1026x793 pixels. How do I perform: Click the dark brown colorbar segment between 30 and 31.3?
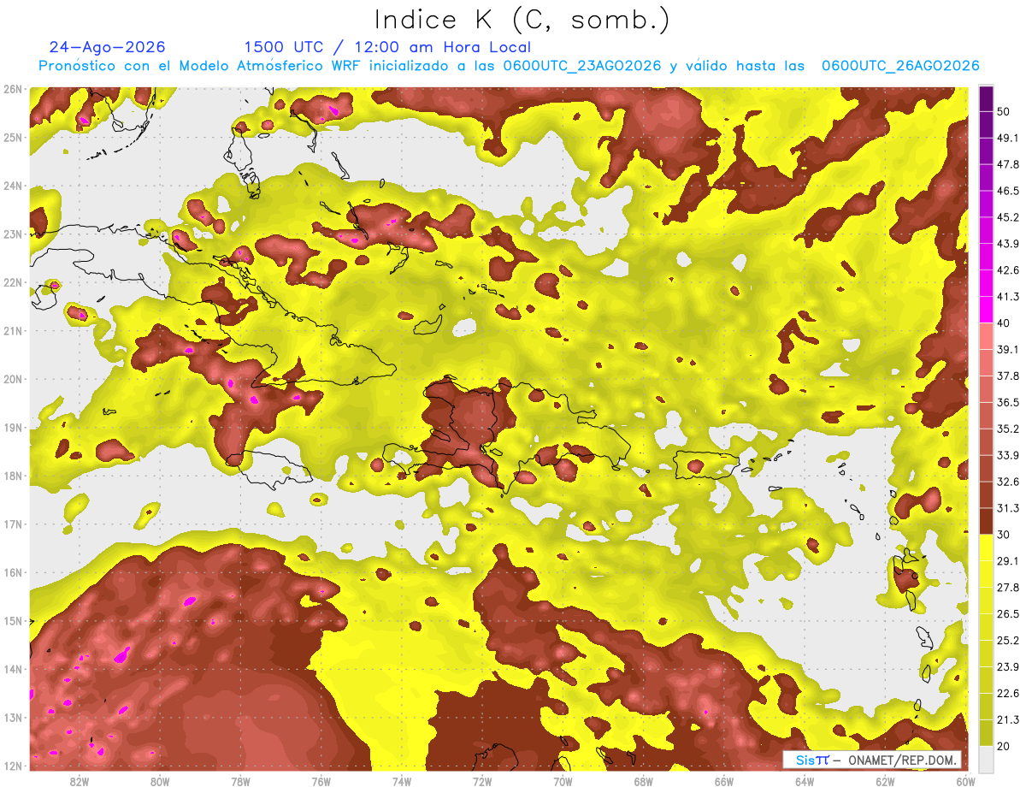click(x=987, y=521)
